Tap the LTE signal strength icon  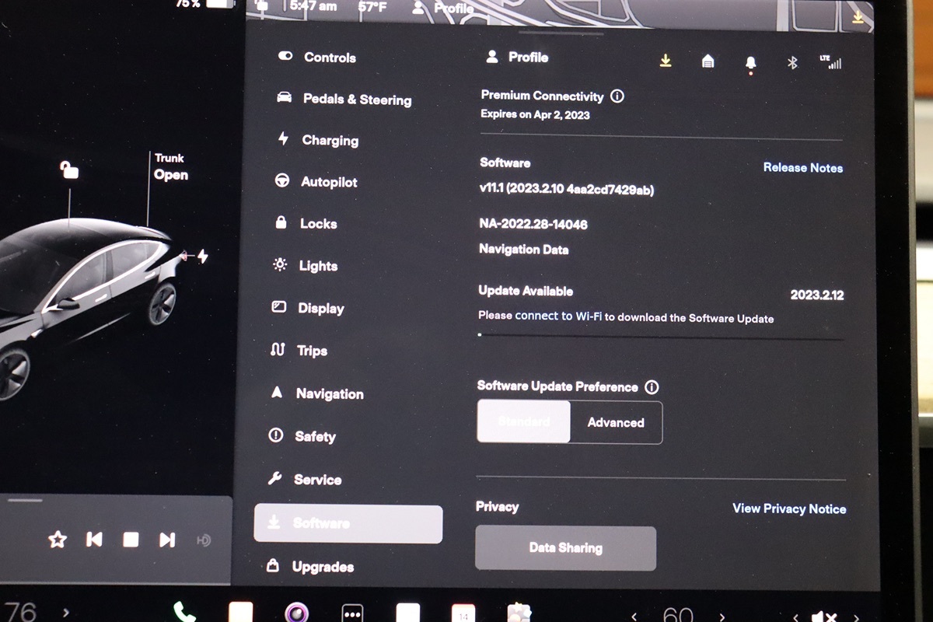[x=830, y=61]
